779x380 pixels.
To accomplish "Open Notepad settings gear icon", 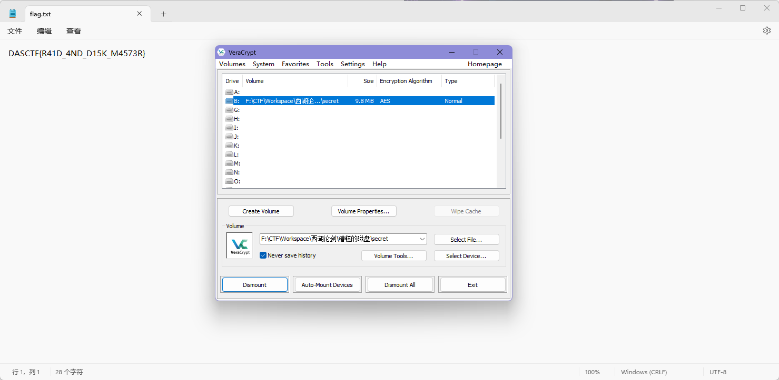I will (x=766, y=30).
